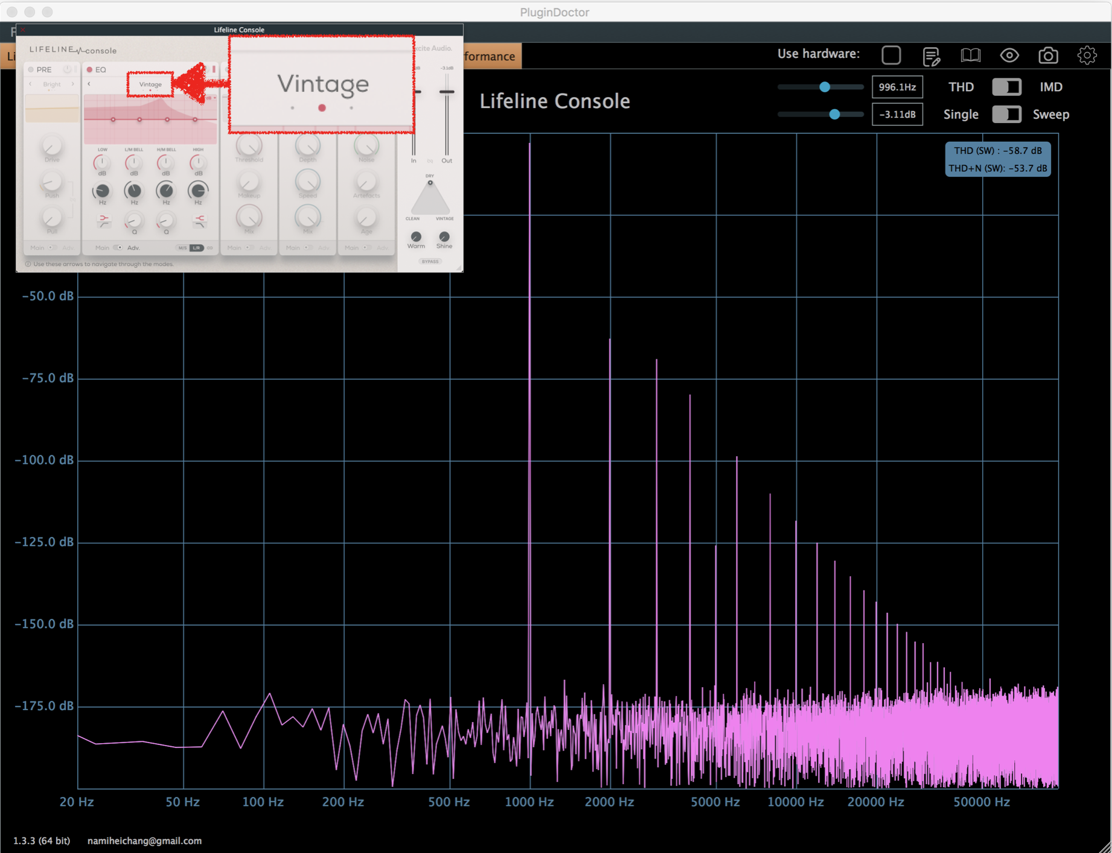The image size is (1112, 853).
Task: Select L/R channel mode in EQ
Action: pyautogui.click(x=197, y=248)
